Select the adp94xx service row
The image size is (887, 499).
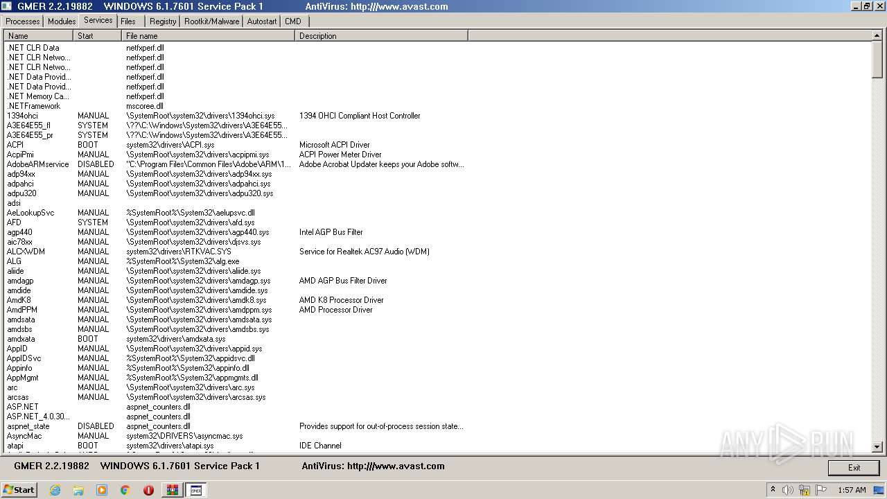(x=437, y=174)
